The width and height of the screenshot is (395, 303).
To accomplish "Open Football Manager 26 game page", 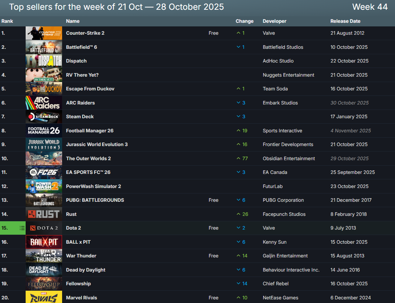I will click(x=90, y=131).
